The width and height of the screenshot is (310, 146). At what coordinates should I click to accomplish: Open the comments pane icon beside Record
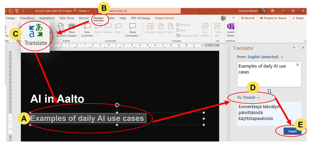(x=234, y=18)
